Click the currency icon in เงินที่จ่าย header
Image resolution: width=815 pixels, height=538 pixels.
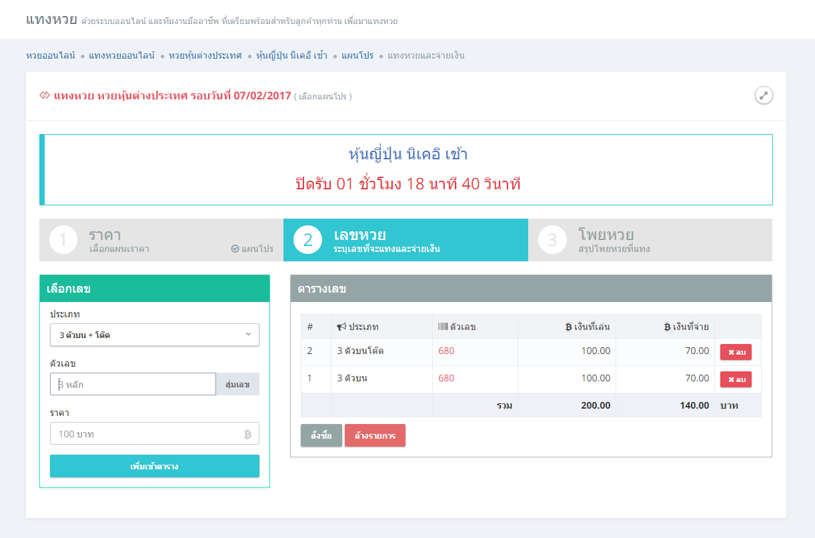pyautogui.click(x=667, y=327)
